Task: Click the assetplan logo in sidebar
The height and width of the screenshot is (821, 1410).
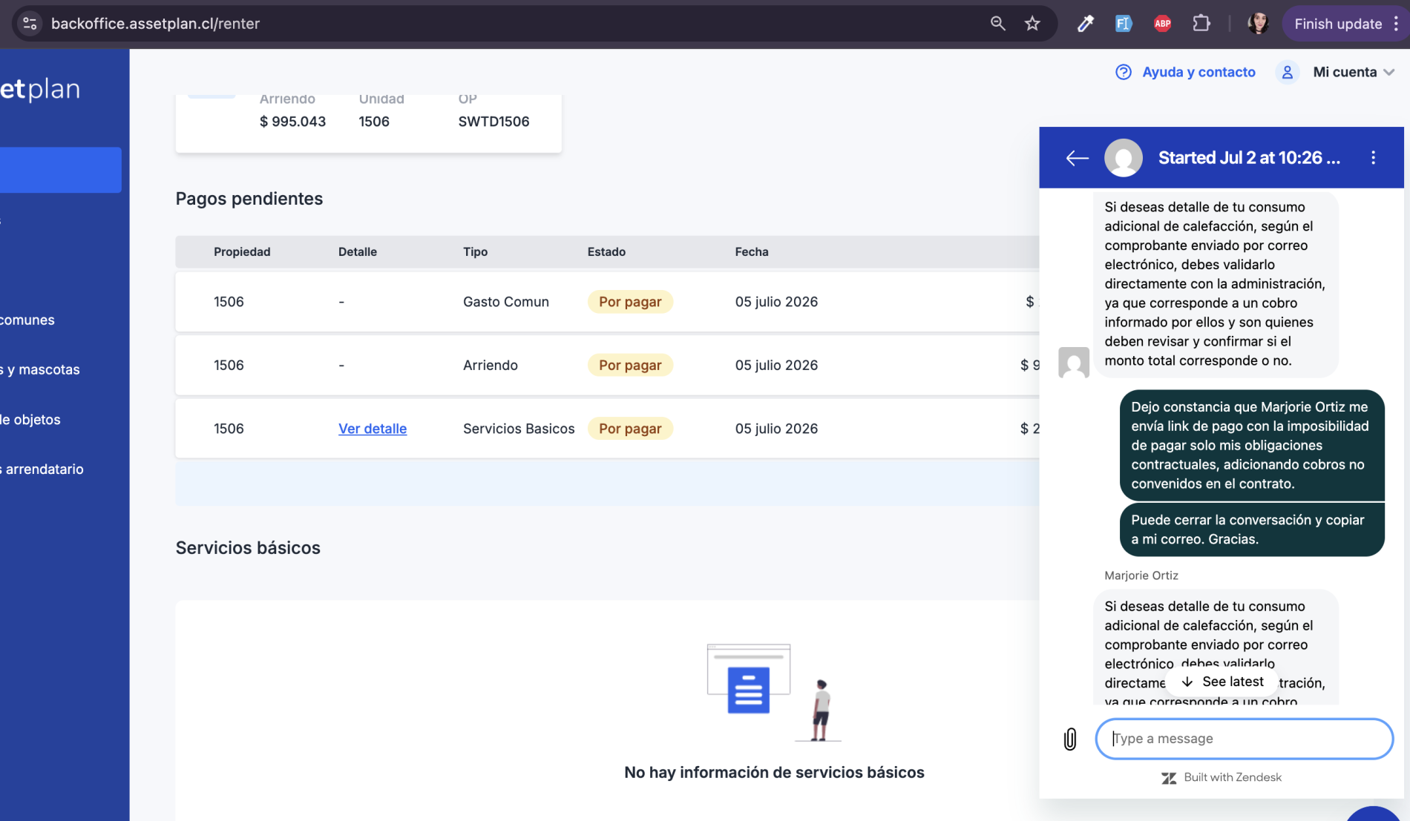Action: [40, 89]
